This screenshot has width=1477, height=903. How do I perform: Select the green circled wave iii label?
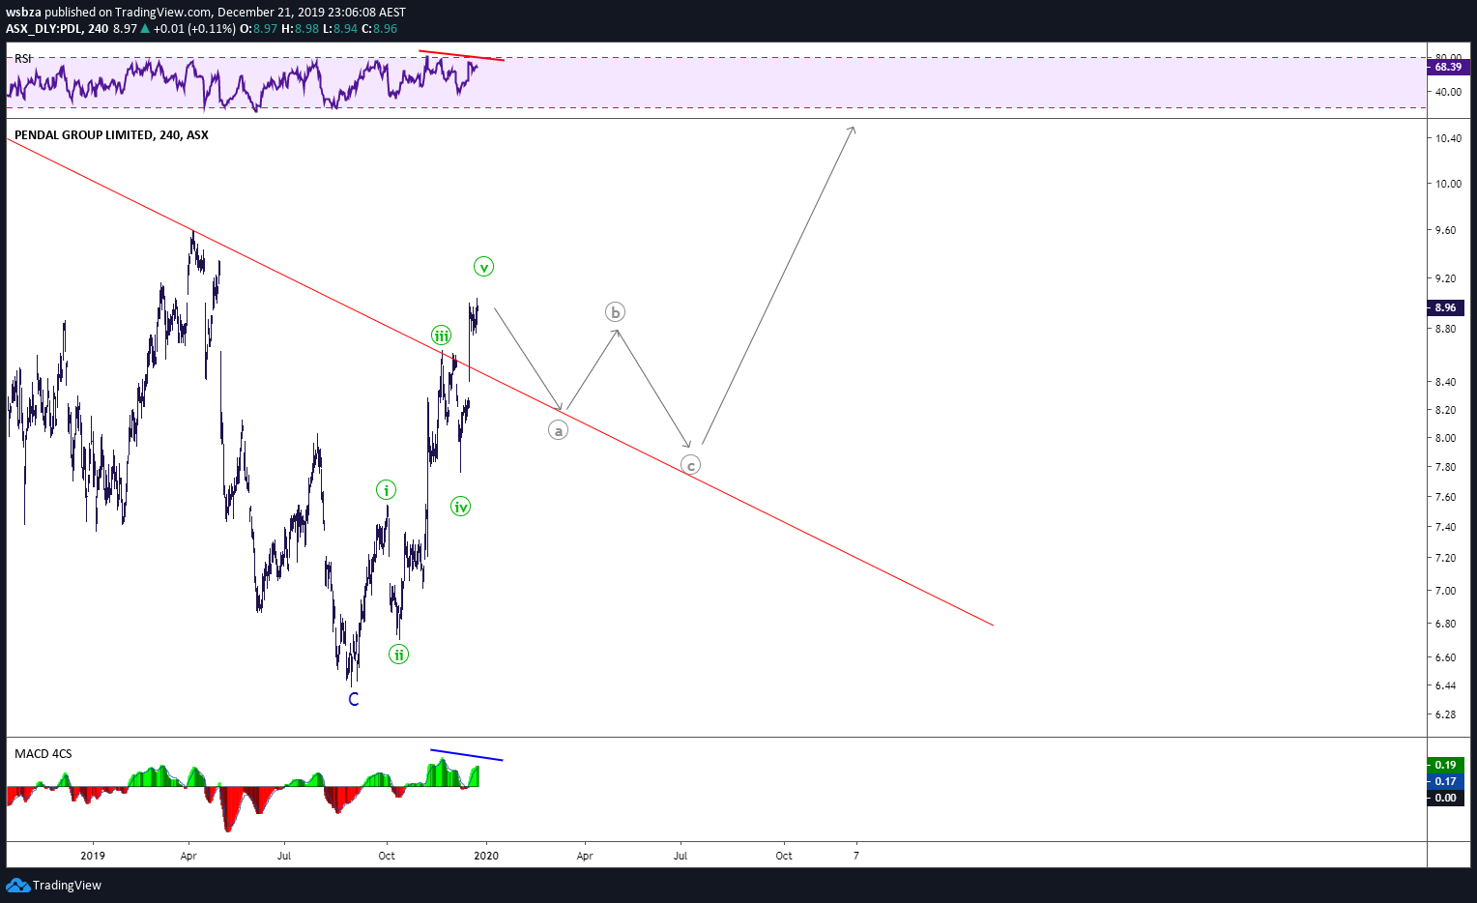[x=441, y=335]
